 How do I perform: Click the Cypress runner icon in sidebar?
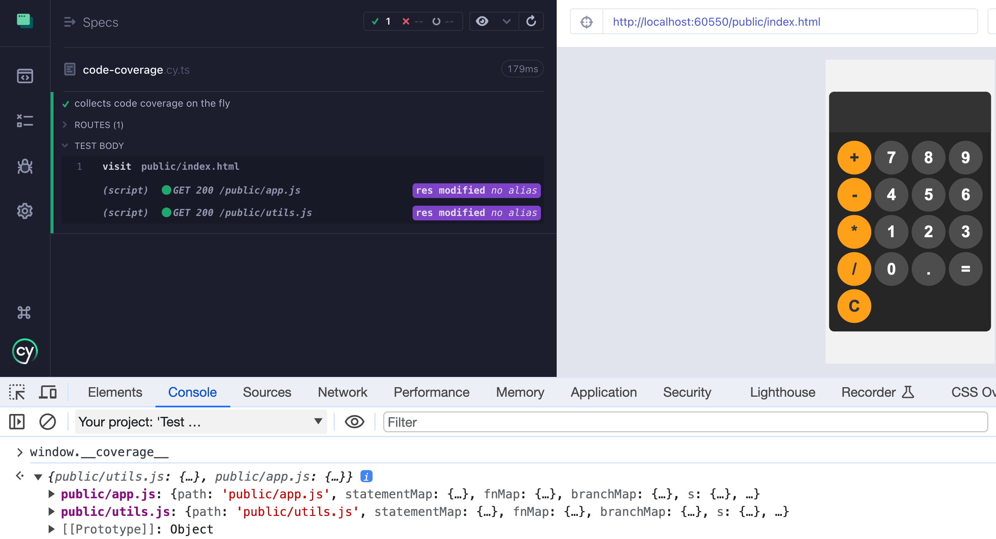(x=25, y=352)
